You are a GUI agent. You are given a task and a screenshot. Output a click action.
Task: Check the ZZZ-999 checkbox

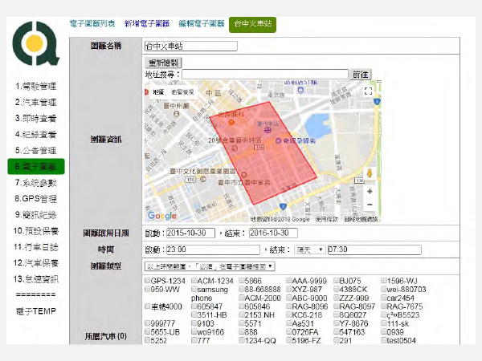point(337,298)
